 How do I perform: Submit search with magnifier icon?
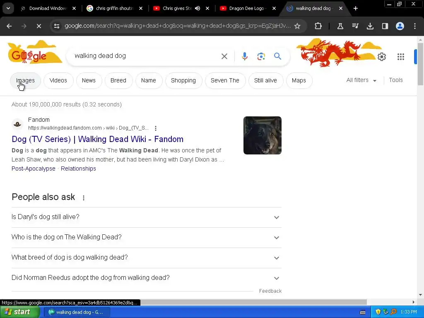coord(277,56)
